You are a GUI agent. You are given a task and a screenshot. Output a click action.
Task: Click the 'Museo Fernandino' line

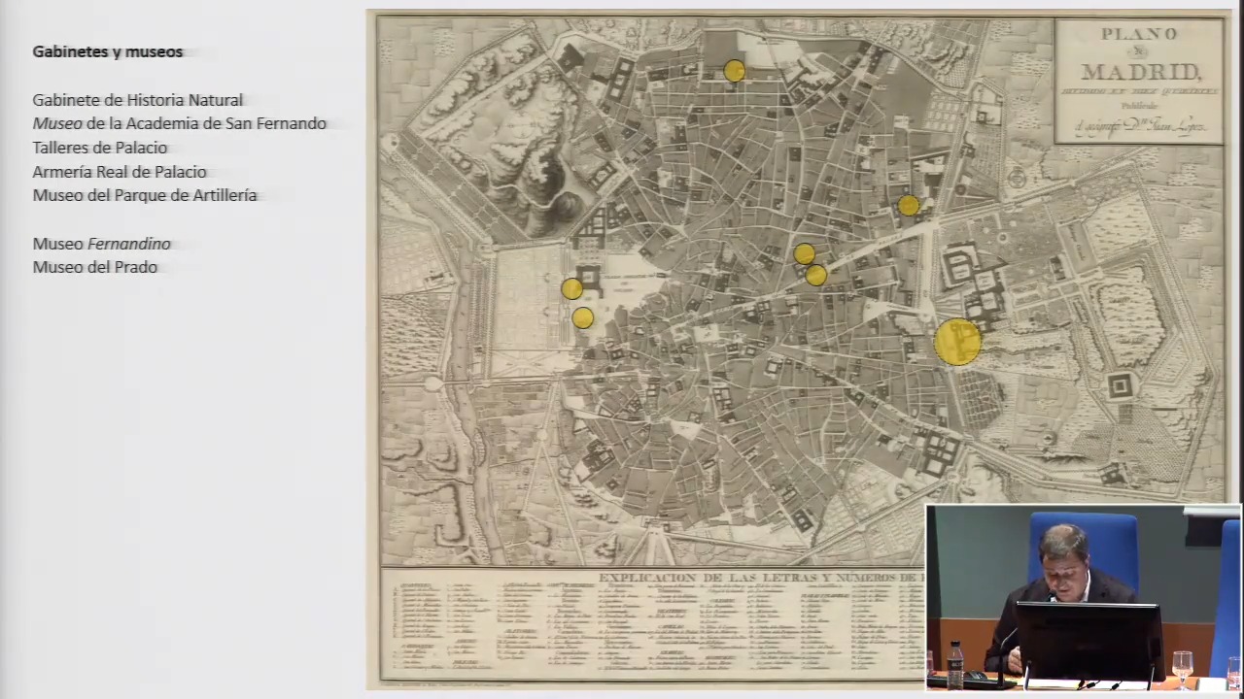coord(102,244)
